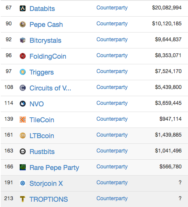Click the Rare Pepe Party frog icon
The width and height of the screenshot is (188, 207).
click(23, 167)
